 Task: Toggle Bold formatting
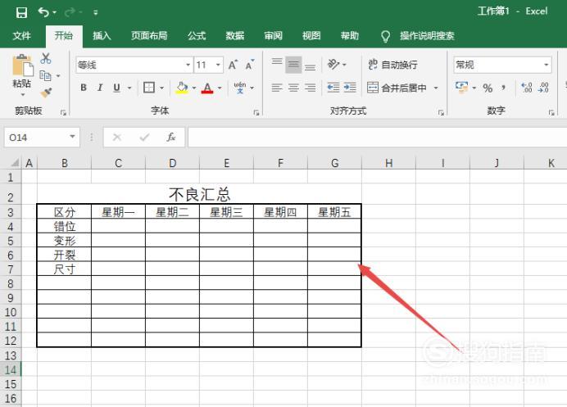(x=84, y=88)
